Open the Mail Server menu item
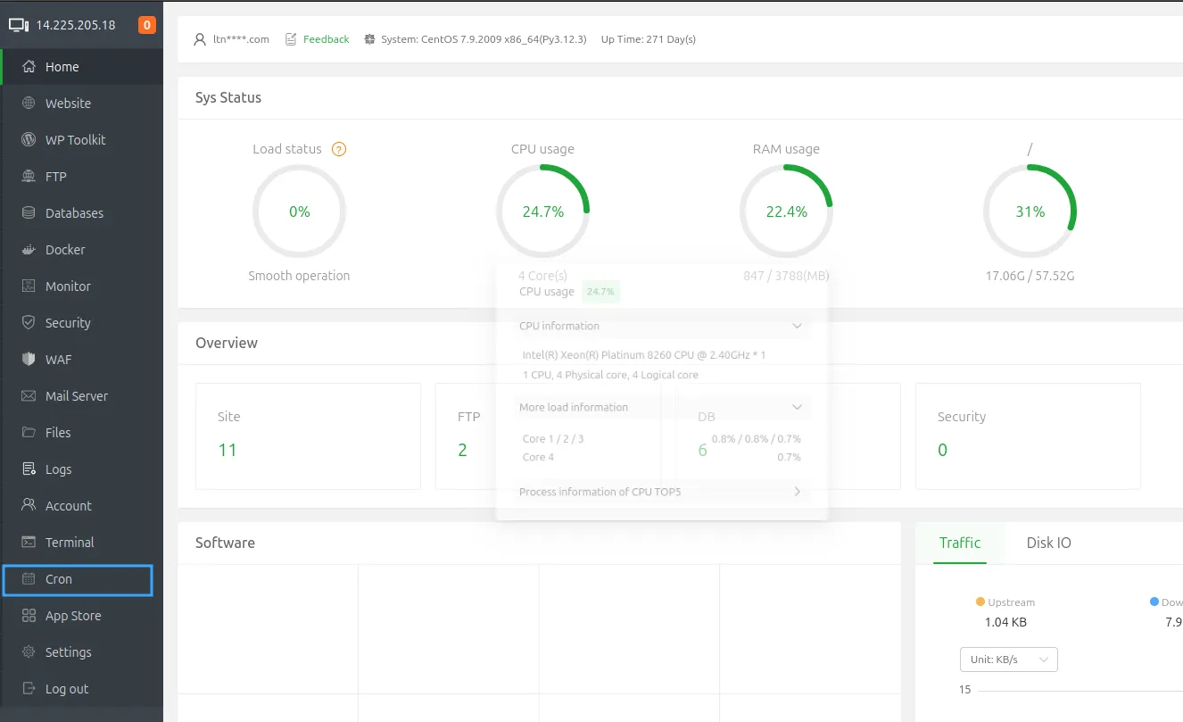This screenshot has width=1183, height=722. (x=82, y=396)
